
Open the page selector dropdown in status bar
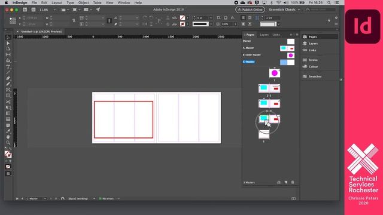[45, 199]
